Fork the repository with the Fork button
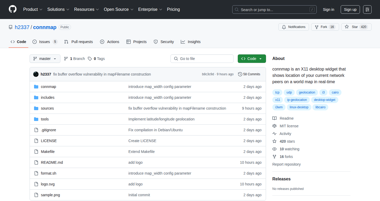This screenshot has height=201, width=380. point(325,27)
